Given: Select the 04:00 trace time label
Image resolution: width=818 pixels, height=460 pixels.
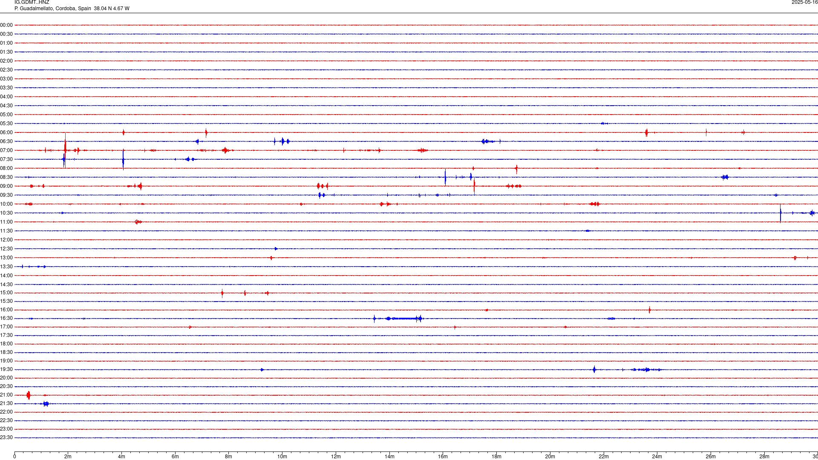Looking at the screenshot, I should tap(6, 97).
